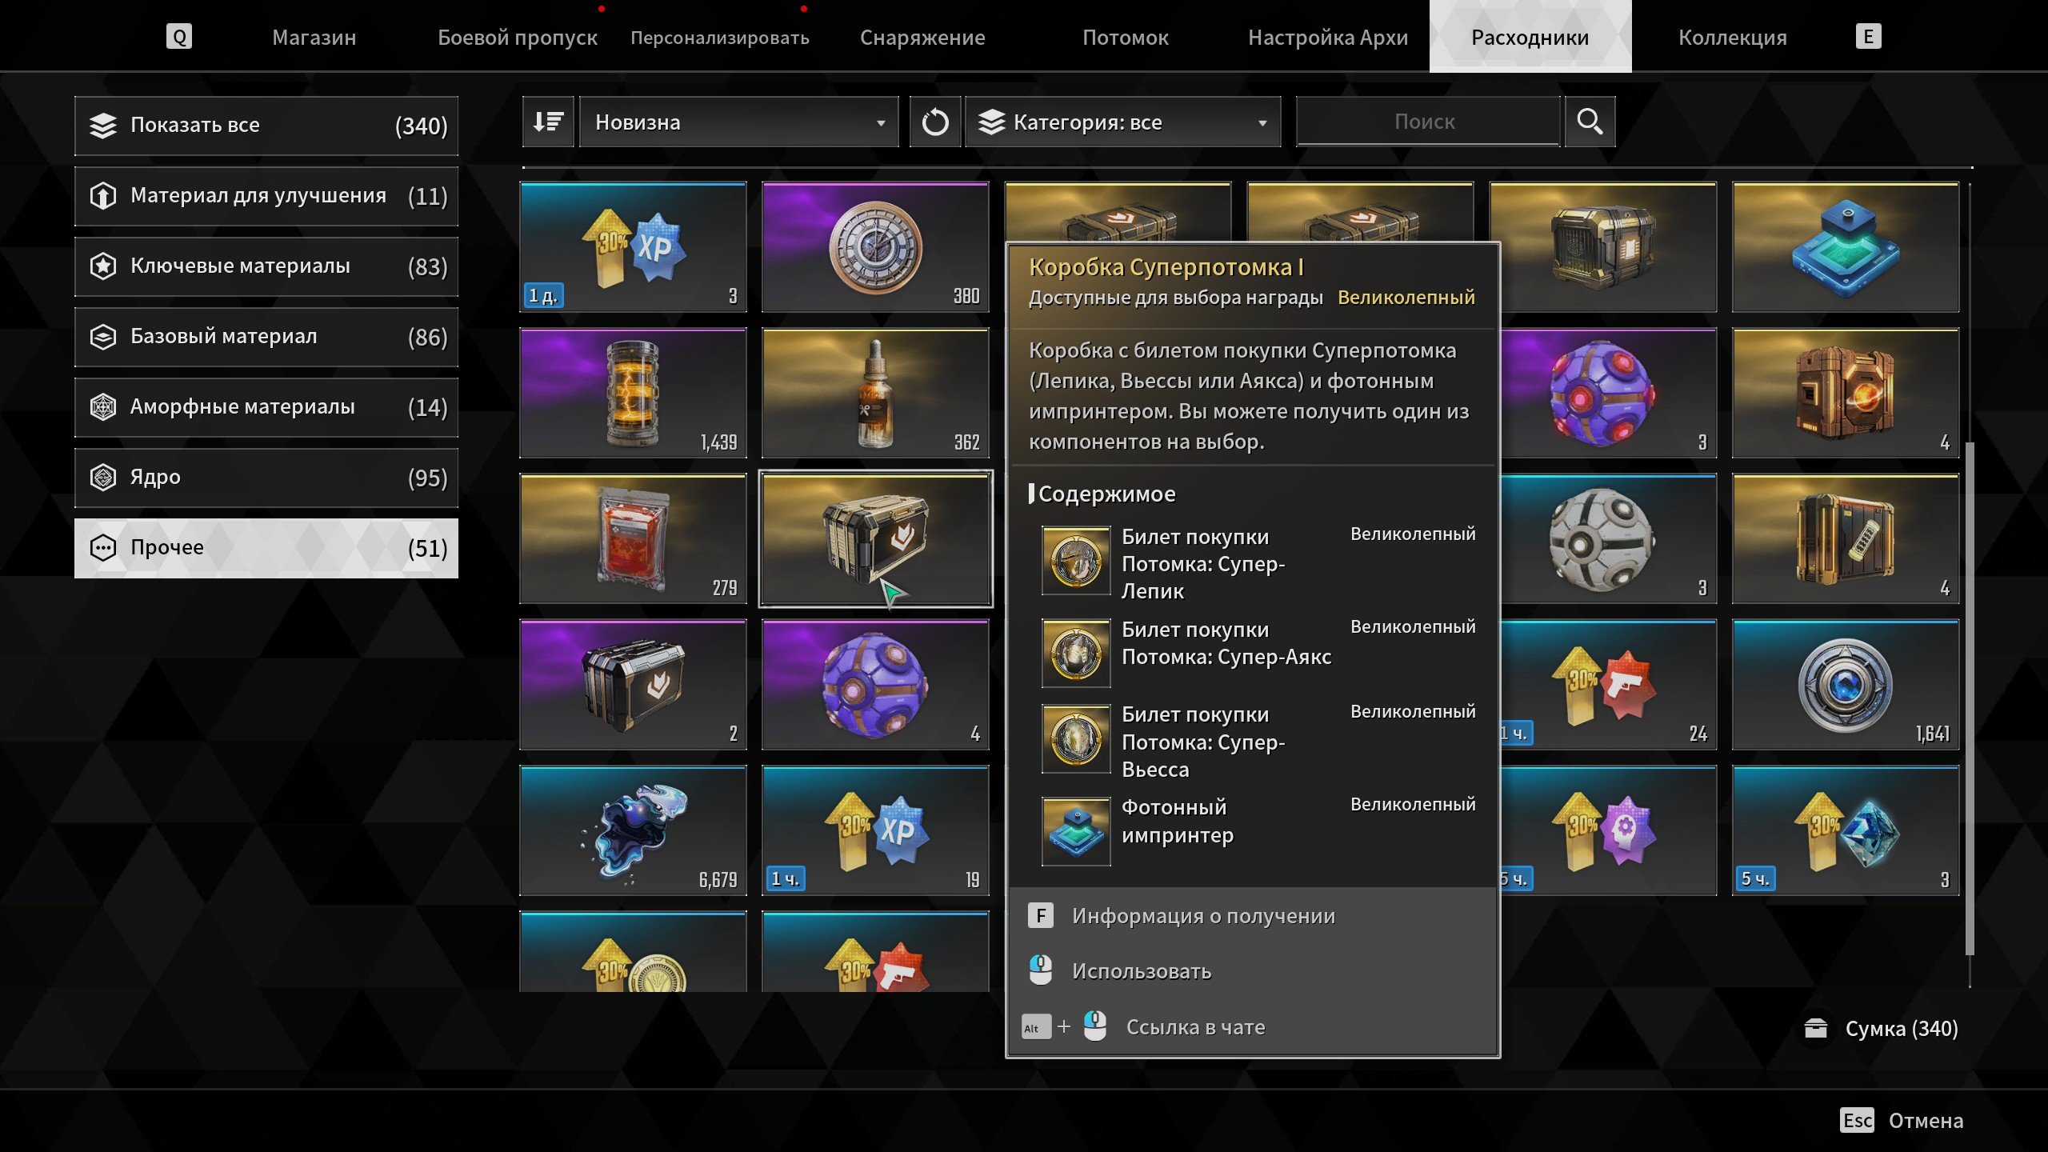Filter by Аморфные материалы category
The height and width of the screenshot is (1152, 2048).
click(x=266, y=407)
